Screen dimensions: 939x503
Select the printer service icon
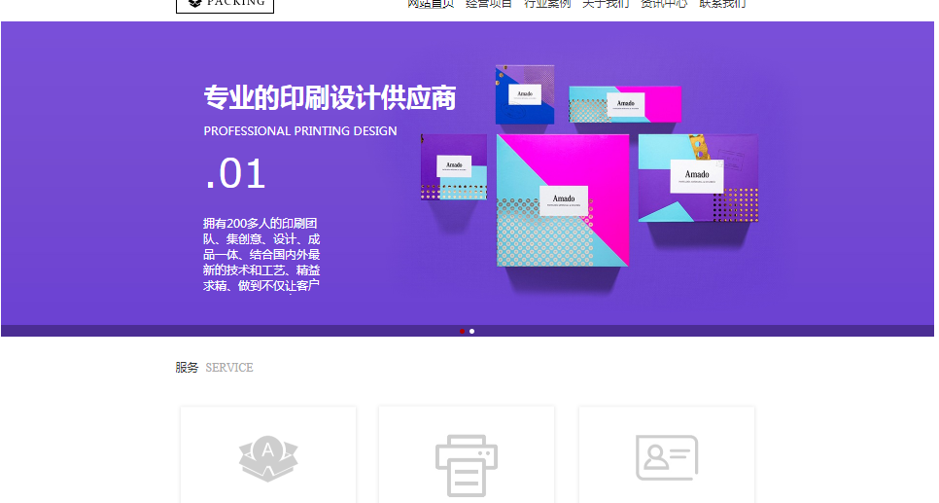click(467, 464)
